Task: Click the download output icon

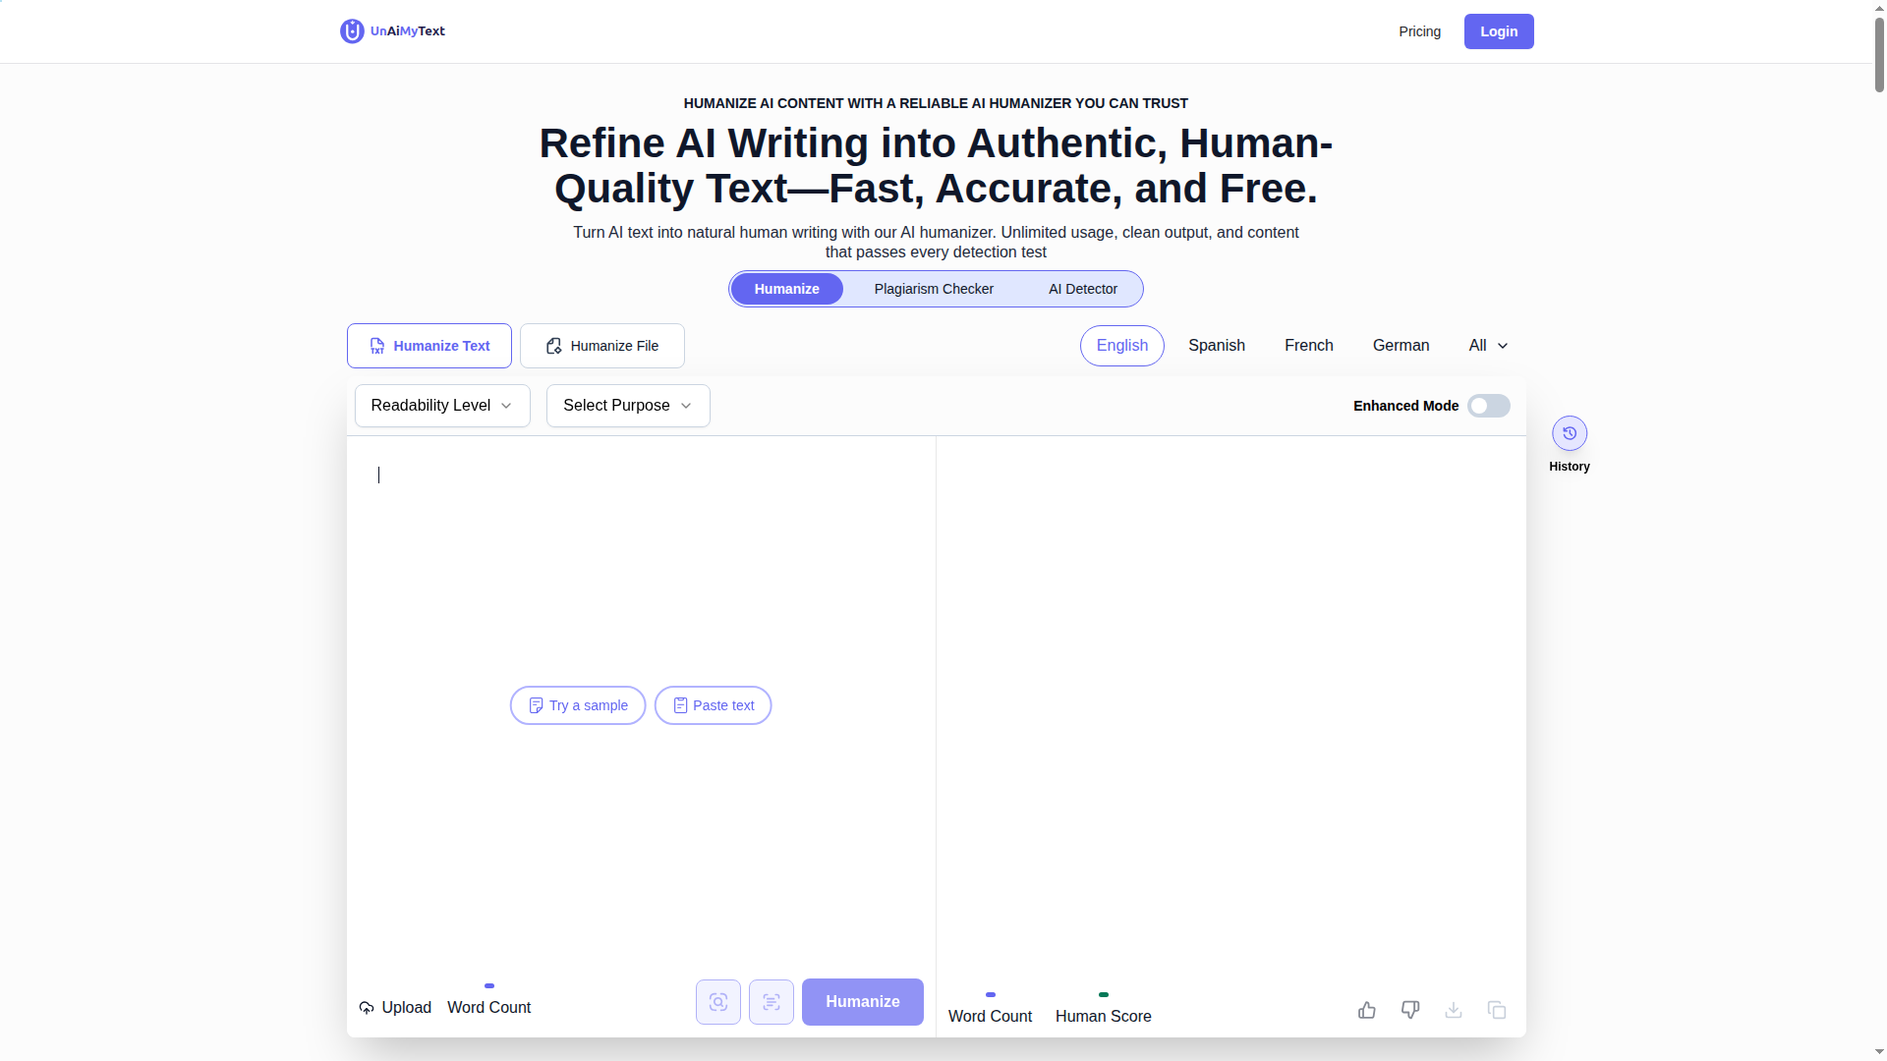Action: 1453,1010
